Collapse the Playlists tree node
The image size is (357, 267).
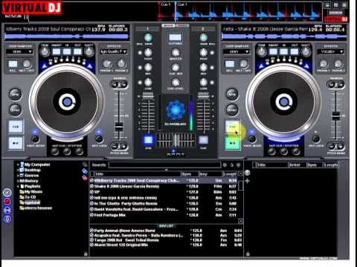click(18, 186)
